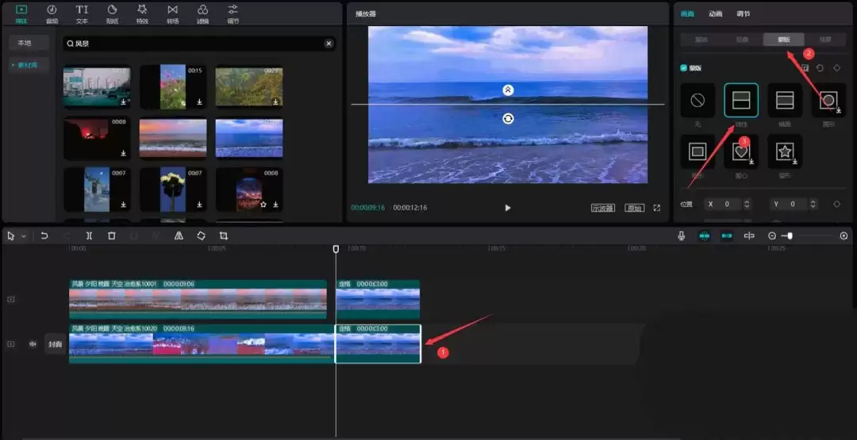Click the delete trash icon in timeline toolbar
This screenshot has height=440, width=857.
[x=112, y=236]
